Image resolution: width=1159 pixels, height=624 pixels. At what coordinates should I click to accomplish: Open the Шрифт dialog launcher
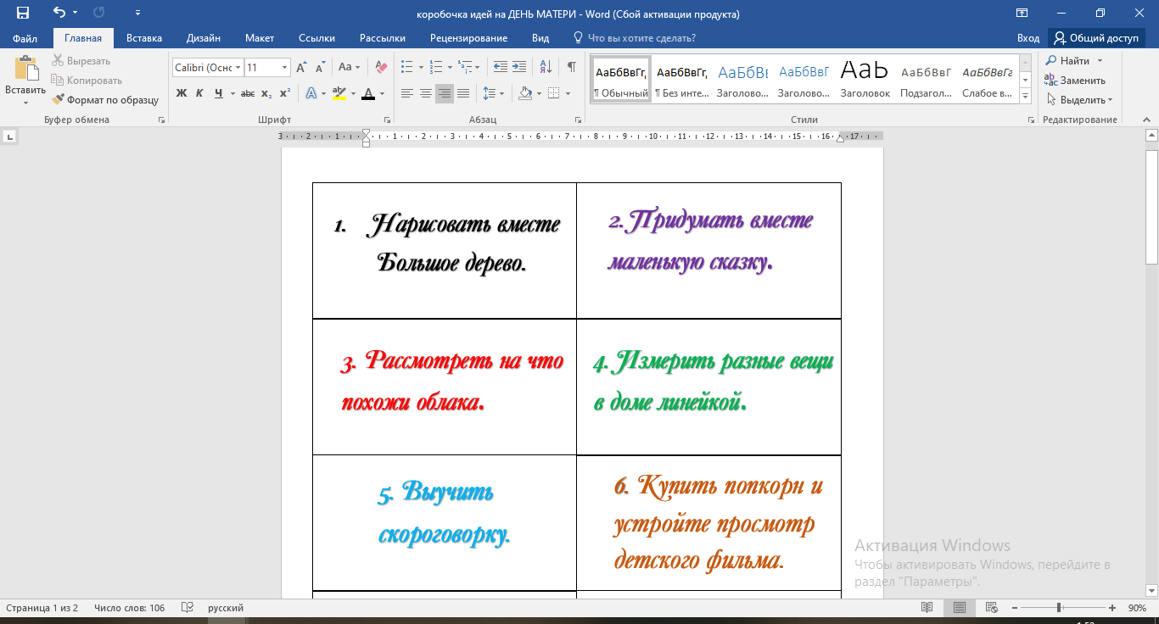pyautogui.click(x=388, y=120)
